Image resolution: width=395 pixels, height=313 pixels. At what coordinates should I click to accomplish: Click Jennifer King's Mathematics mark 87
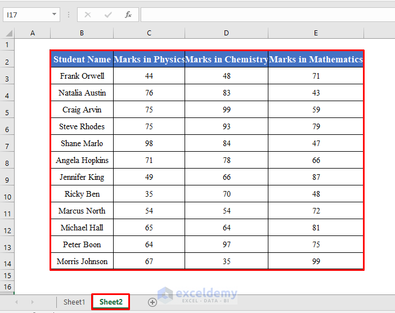point(316,177)
